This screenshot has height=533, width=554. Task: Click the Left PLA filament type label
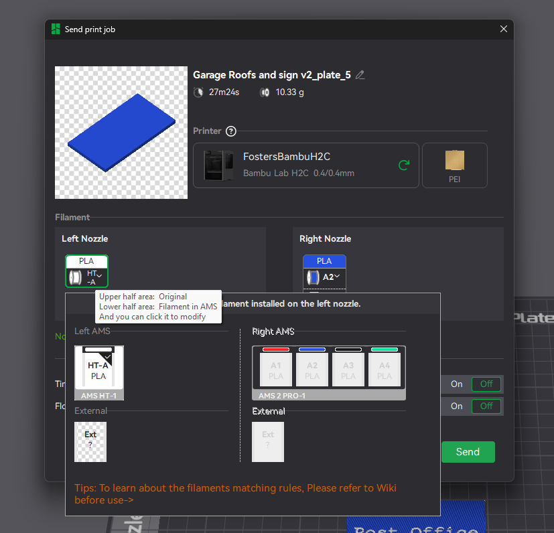coord(86,261)
